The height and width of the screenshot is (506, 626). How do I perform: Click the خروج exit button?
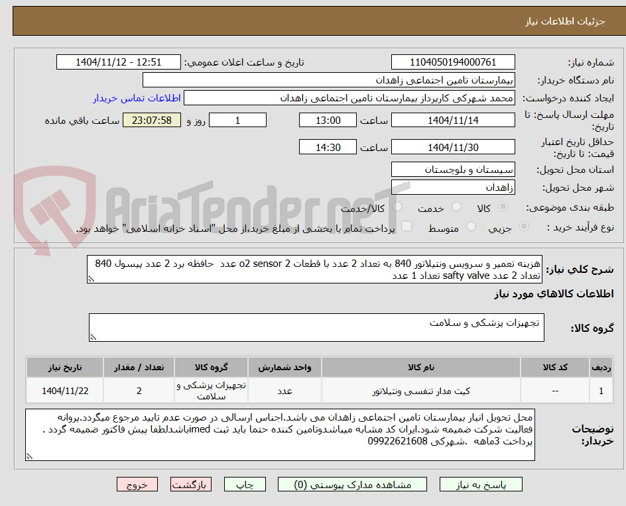pyautogui.click(x=137, y=484)
